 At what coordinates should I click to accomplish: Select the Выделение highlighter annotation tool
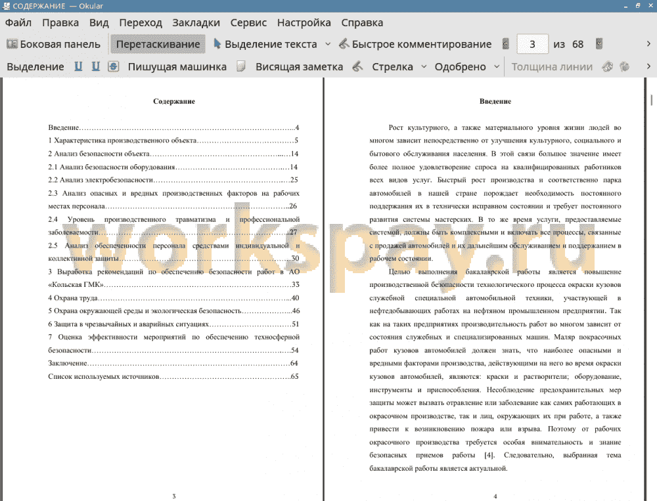click(x=35, y=66)
